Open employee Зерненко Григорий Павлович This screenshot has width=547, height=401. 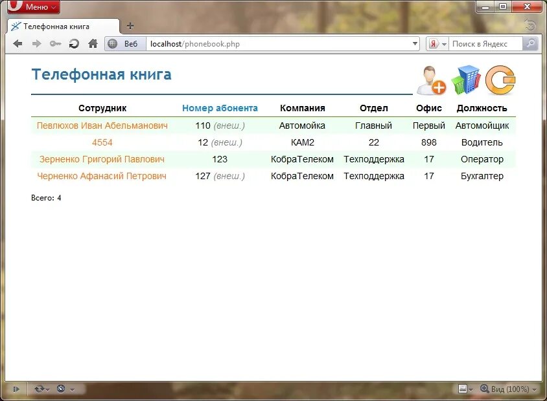click(x=102, y=159)
